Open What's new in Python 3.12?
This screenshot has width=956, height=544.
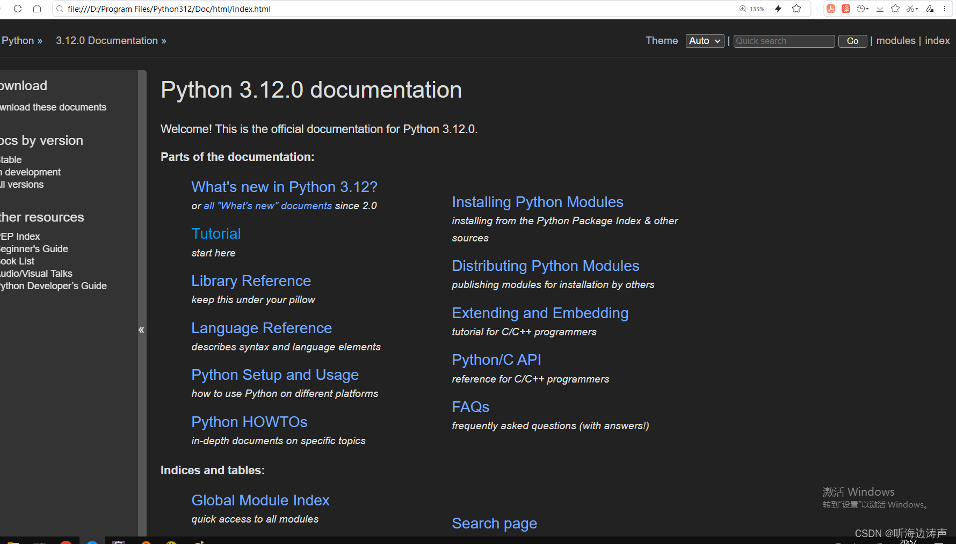[x=284, y=187]
